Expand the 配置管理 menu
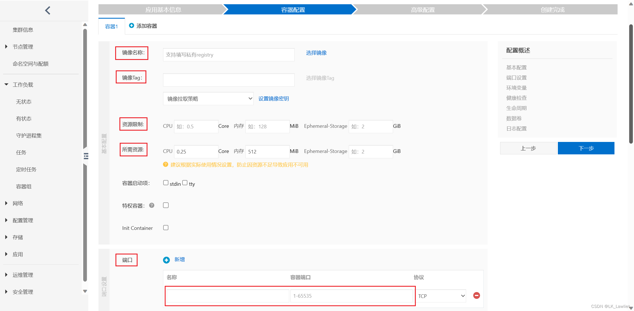 [6, 220]
